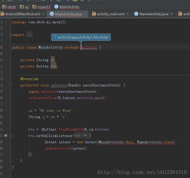Click the btn field declaration
Image resolution: width=190 pixels, height=178 pixels.
[x=53, y=67]
